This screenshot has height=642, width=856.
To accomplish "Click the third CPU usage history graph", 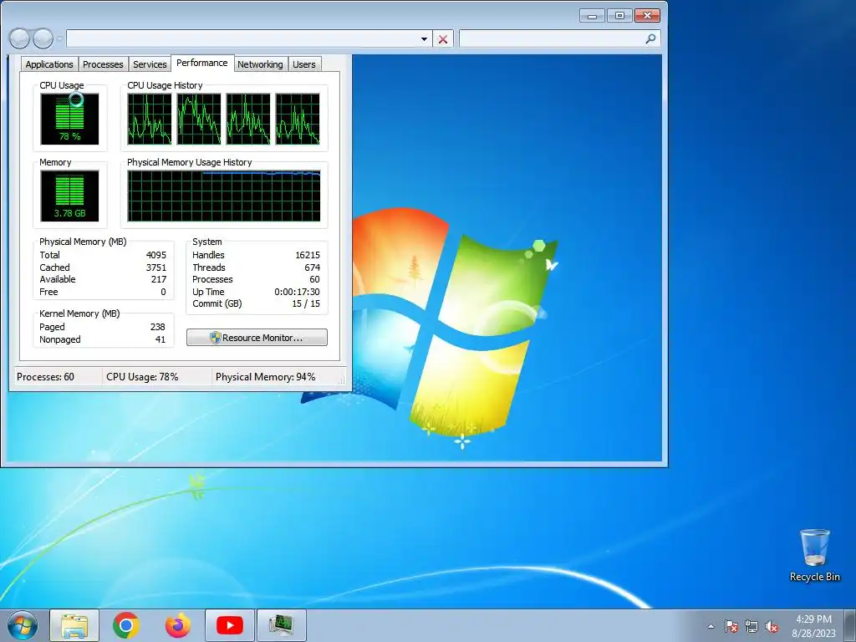I will coord(248,119).
